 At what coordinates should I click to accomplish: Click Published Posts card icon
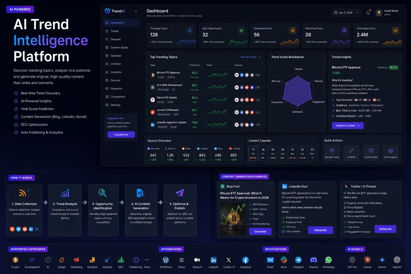pos(344,31)
